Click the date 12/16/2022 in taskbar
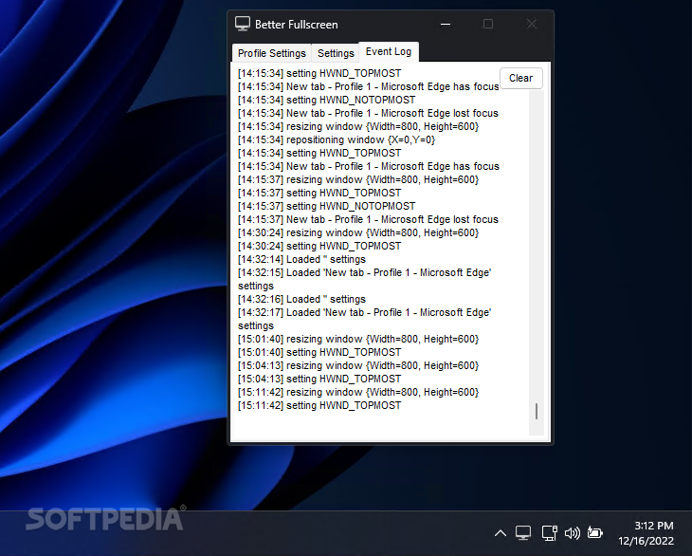Image resolution: width=692 pixels, height=556 pixels. pyautogui.click(x=646, y=541)
